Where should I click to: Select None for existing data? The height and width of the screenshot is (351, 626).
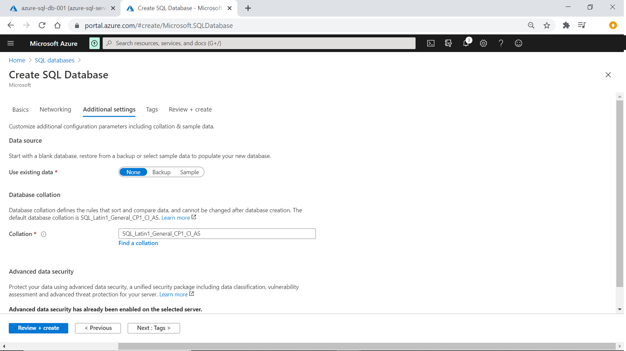[133, 172]
